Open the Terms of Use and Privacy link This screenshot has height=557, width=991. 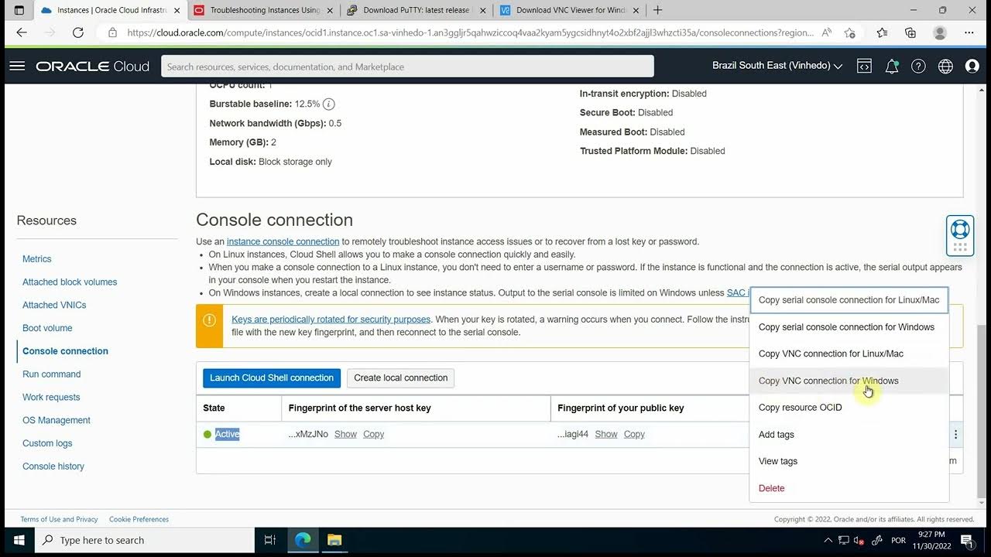pos(59,519)
